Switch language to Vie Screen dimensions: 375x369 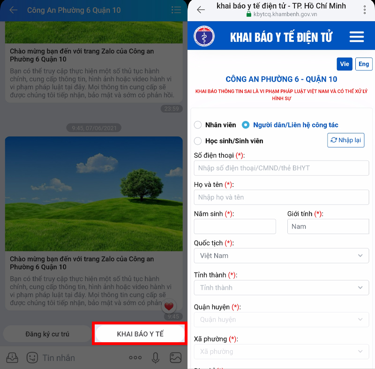345,64
